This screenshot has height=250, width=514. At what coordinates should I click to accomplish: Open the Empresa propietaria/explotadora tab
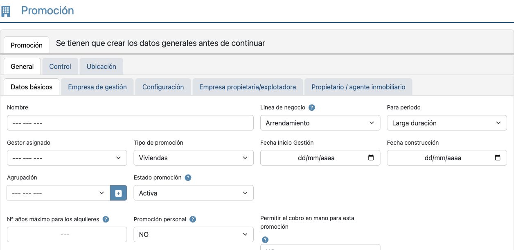coord(248,87)
